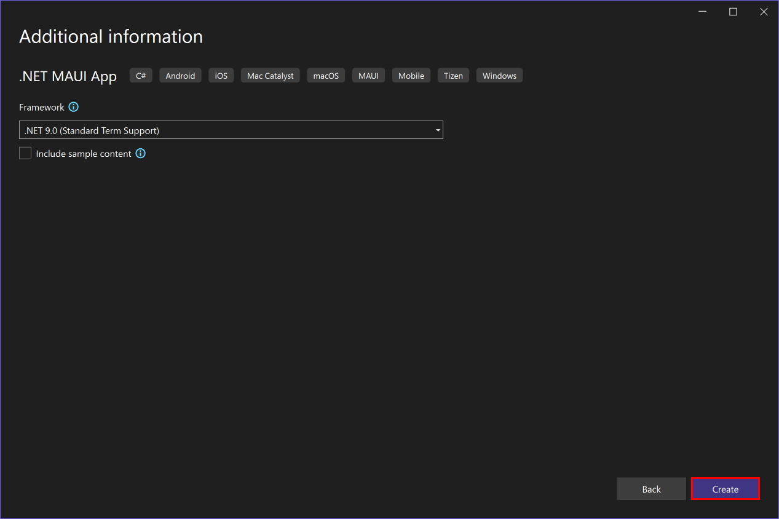Click the macOS tag
The height and width of the screenshot is (519, 779).
click(x=325, y=75)
